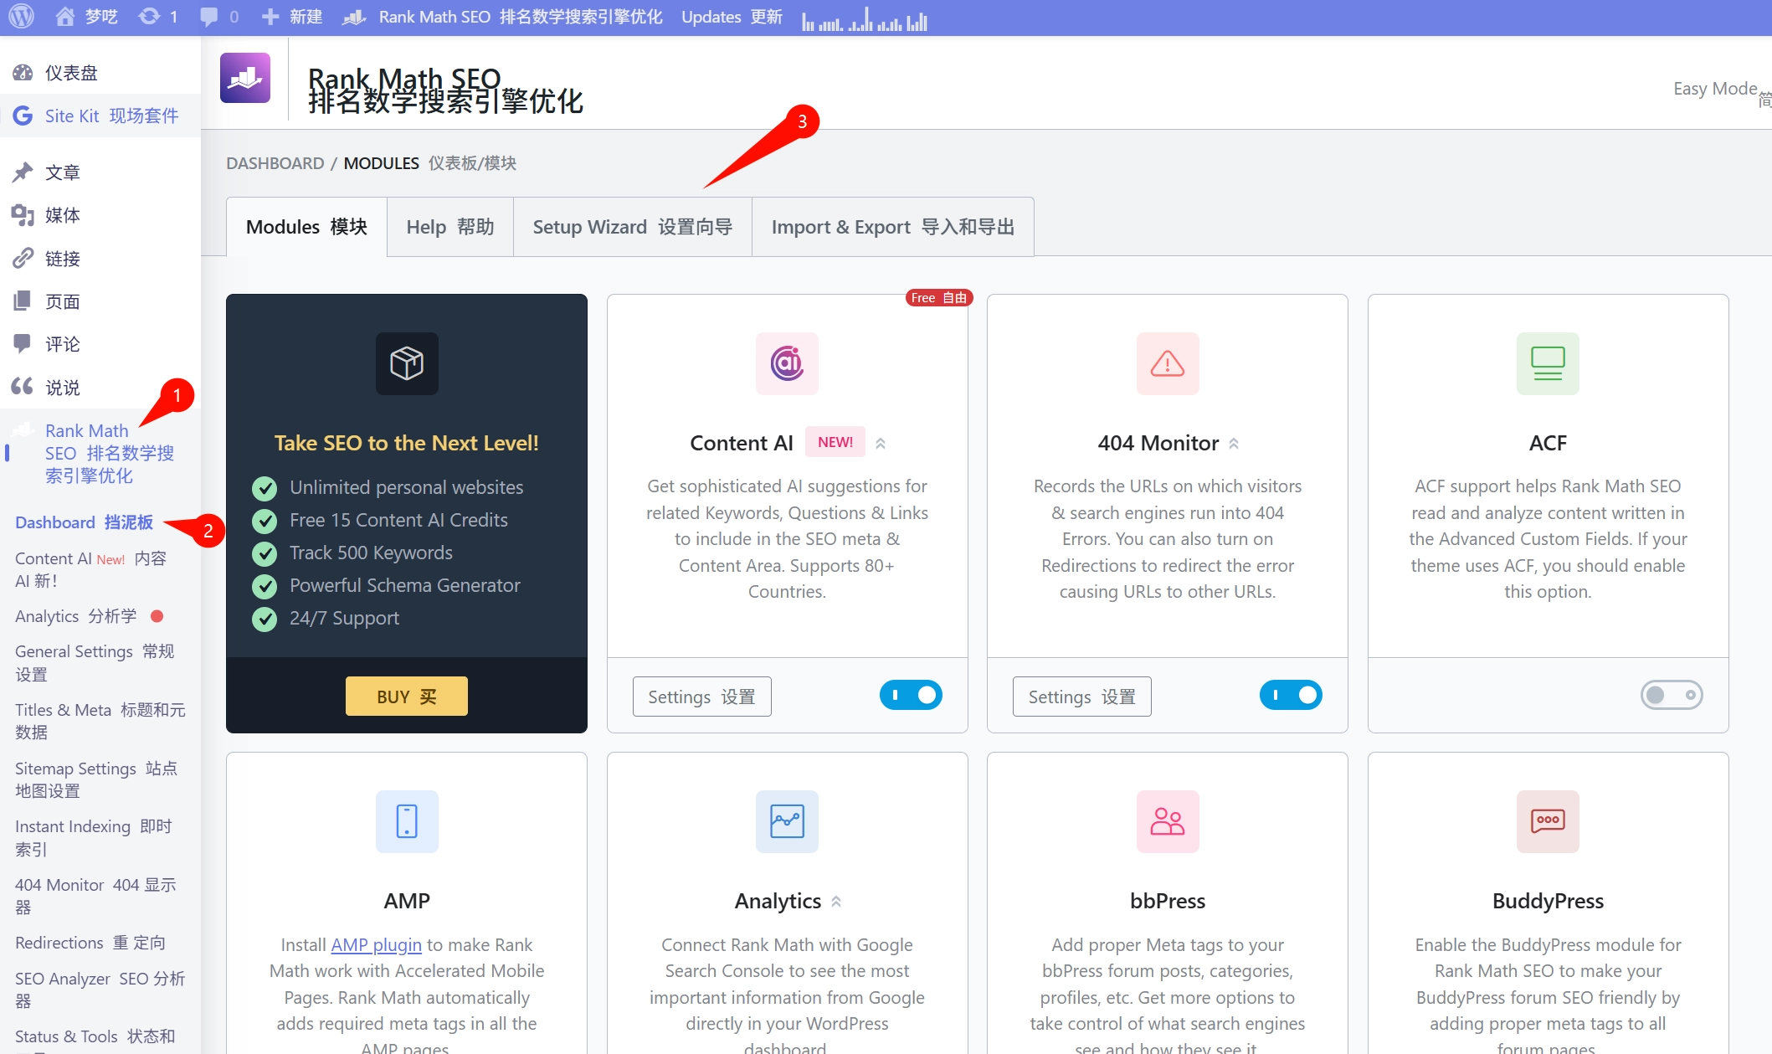
Task: Open Status & Tools in sidebar
Action: [x=95, y=1037]
